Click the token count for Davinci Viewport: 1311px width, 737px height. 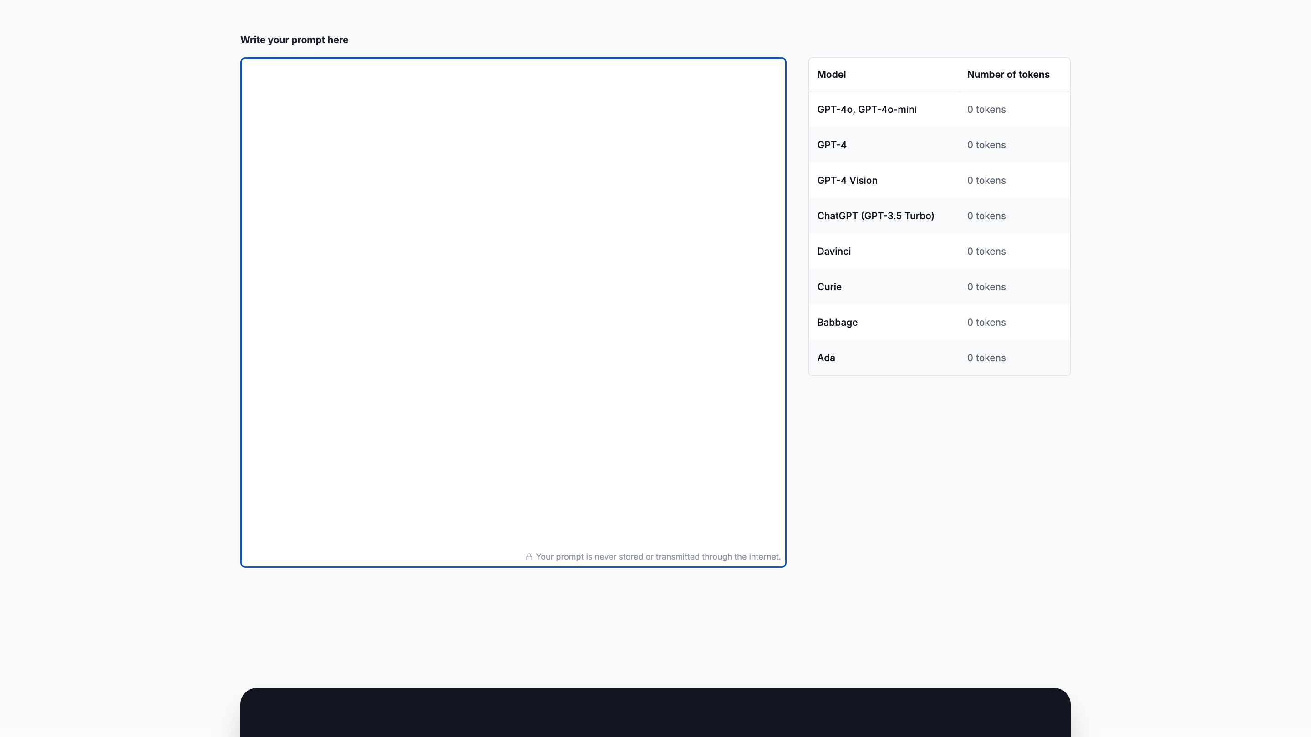(986, 251)
